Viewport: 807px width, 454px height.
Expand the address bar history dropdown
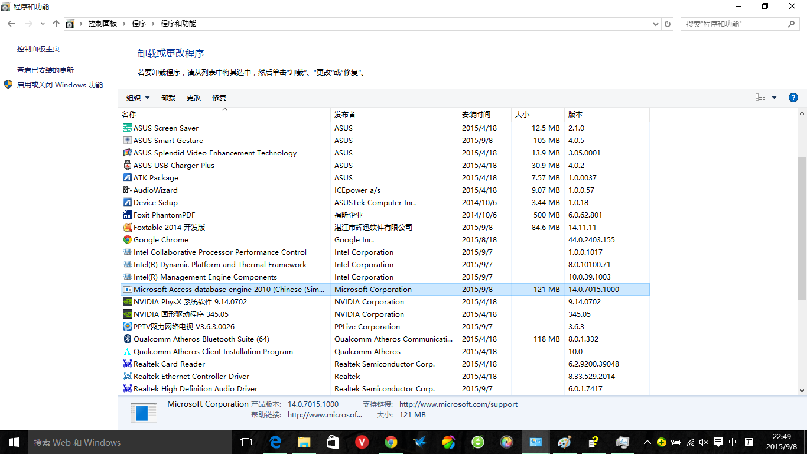[x=656, y=24]
